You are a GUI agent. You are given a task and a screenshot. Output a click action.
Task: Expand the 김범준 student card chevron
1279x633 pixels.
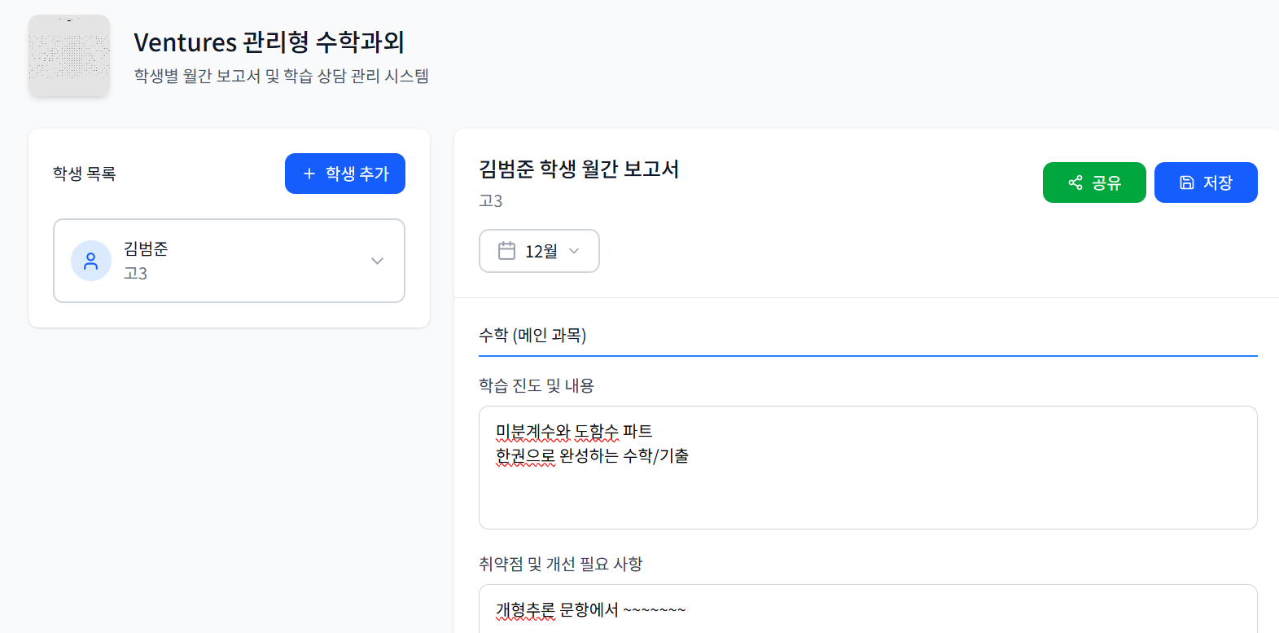pyautogui.click(x=377, y=261)
